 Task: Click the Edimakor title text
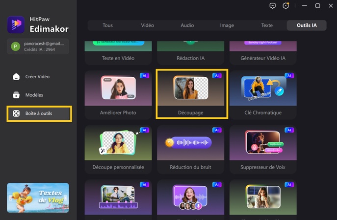[x=49, y=29]
